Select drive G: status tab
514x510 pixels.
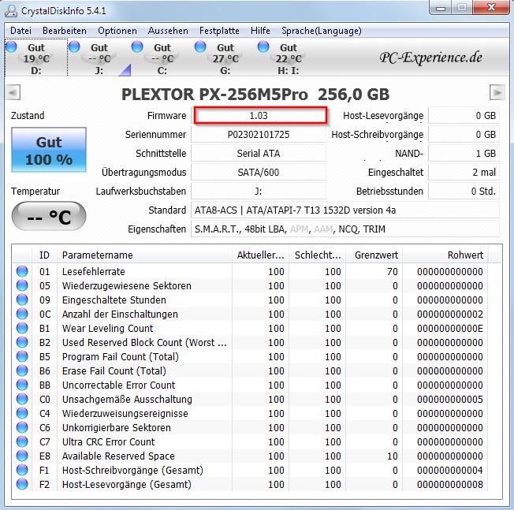[225, 58]
